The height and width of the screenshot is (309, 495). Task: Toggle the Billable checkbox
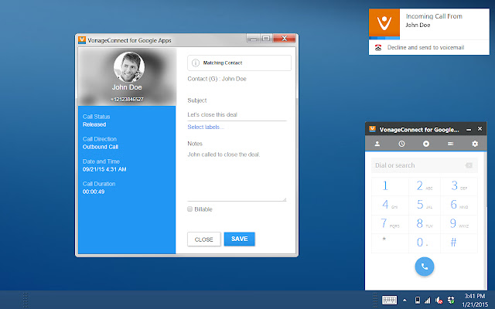click(189, 209)
